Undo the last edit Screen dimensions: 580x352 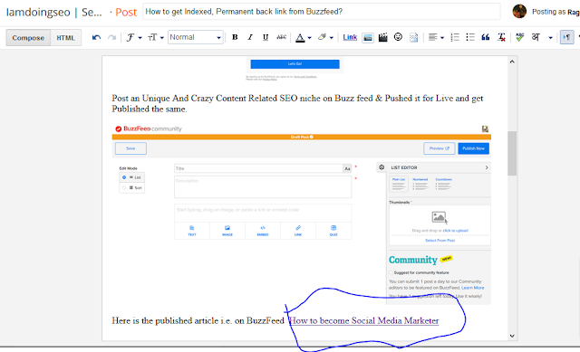coord(96,37)
